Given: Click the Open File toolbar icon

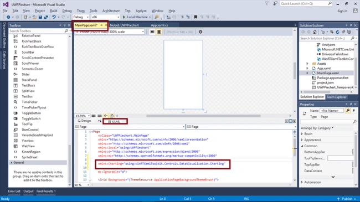Looking at the screenshot, I should [34, 17].
